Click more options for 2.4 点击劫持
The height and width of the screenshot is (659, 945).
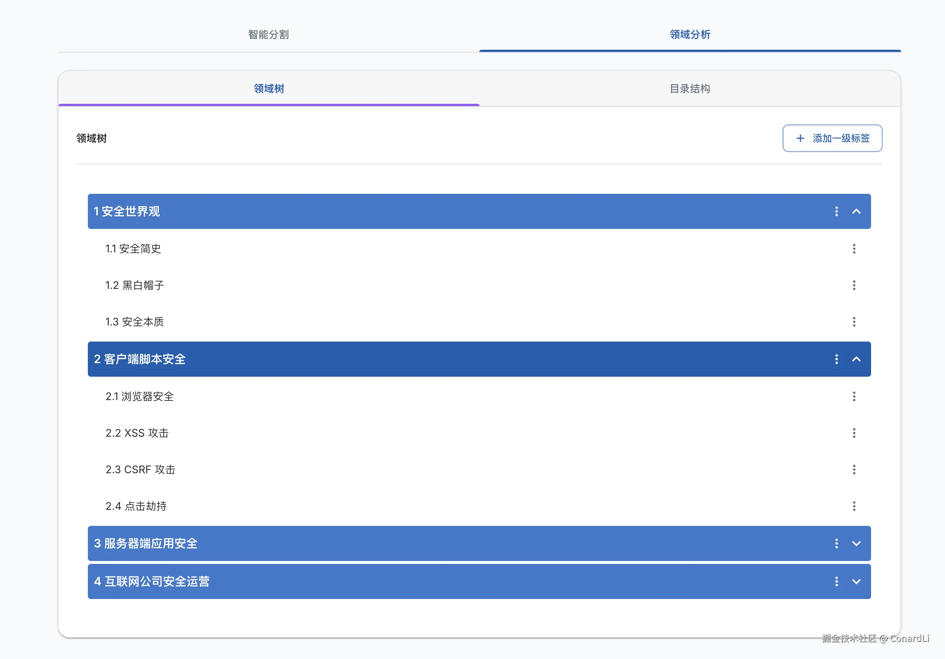coord(854,506)
